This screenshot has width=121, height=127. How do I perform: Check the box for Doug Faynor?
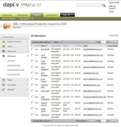click(x=32, y=79)
